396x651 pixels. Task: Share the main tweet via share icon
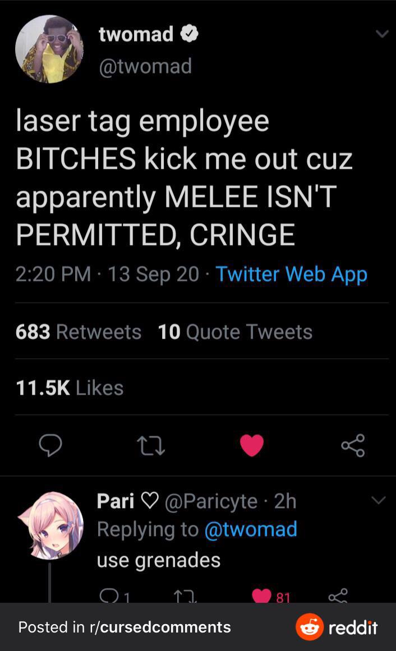(x=353, y=446)
